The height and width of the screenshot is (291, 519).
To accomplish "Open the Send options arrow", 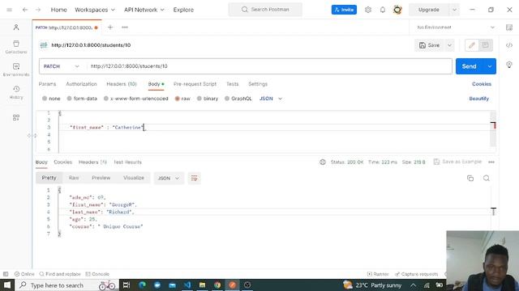I will [x=490, y=66].
